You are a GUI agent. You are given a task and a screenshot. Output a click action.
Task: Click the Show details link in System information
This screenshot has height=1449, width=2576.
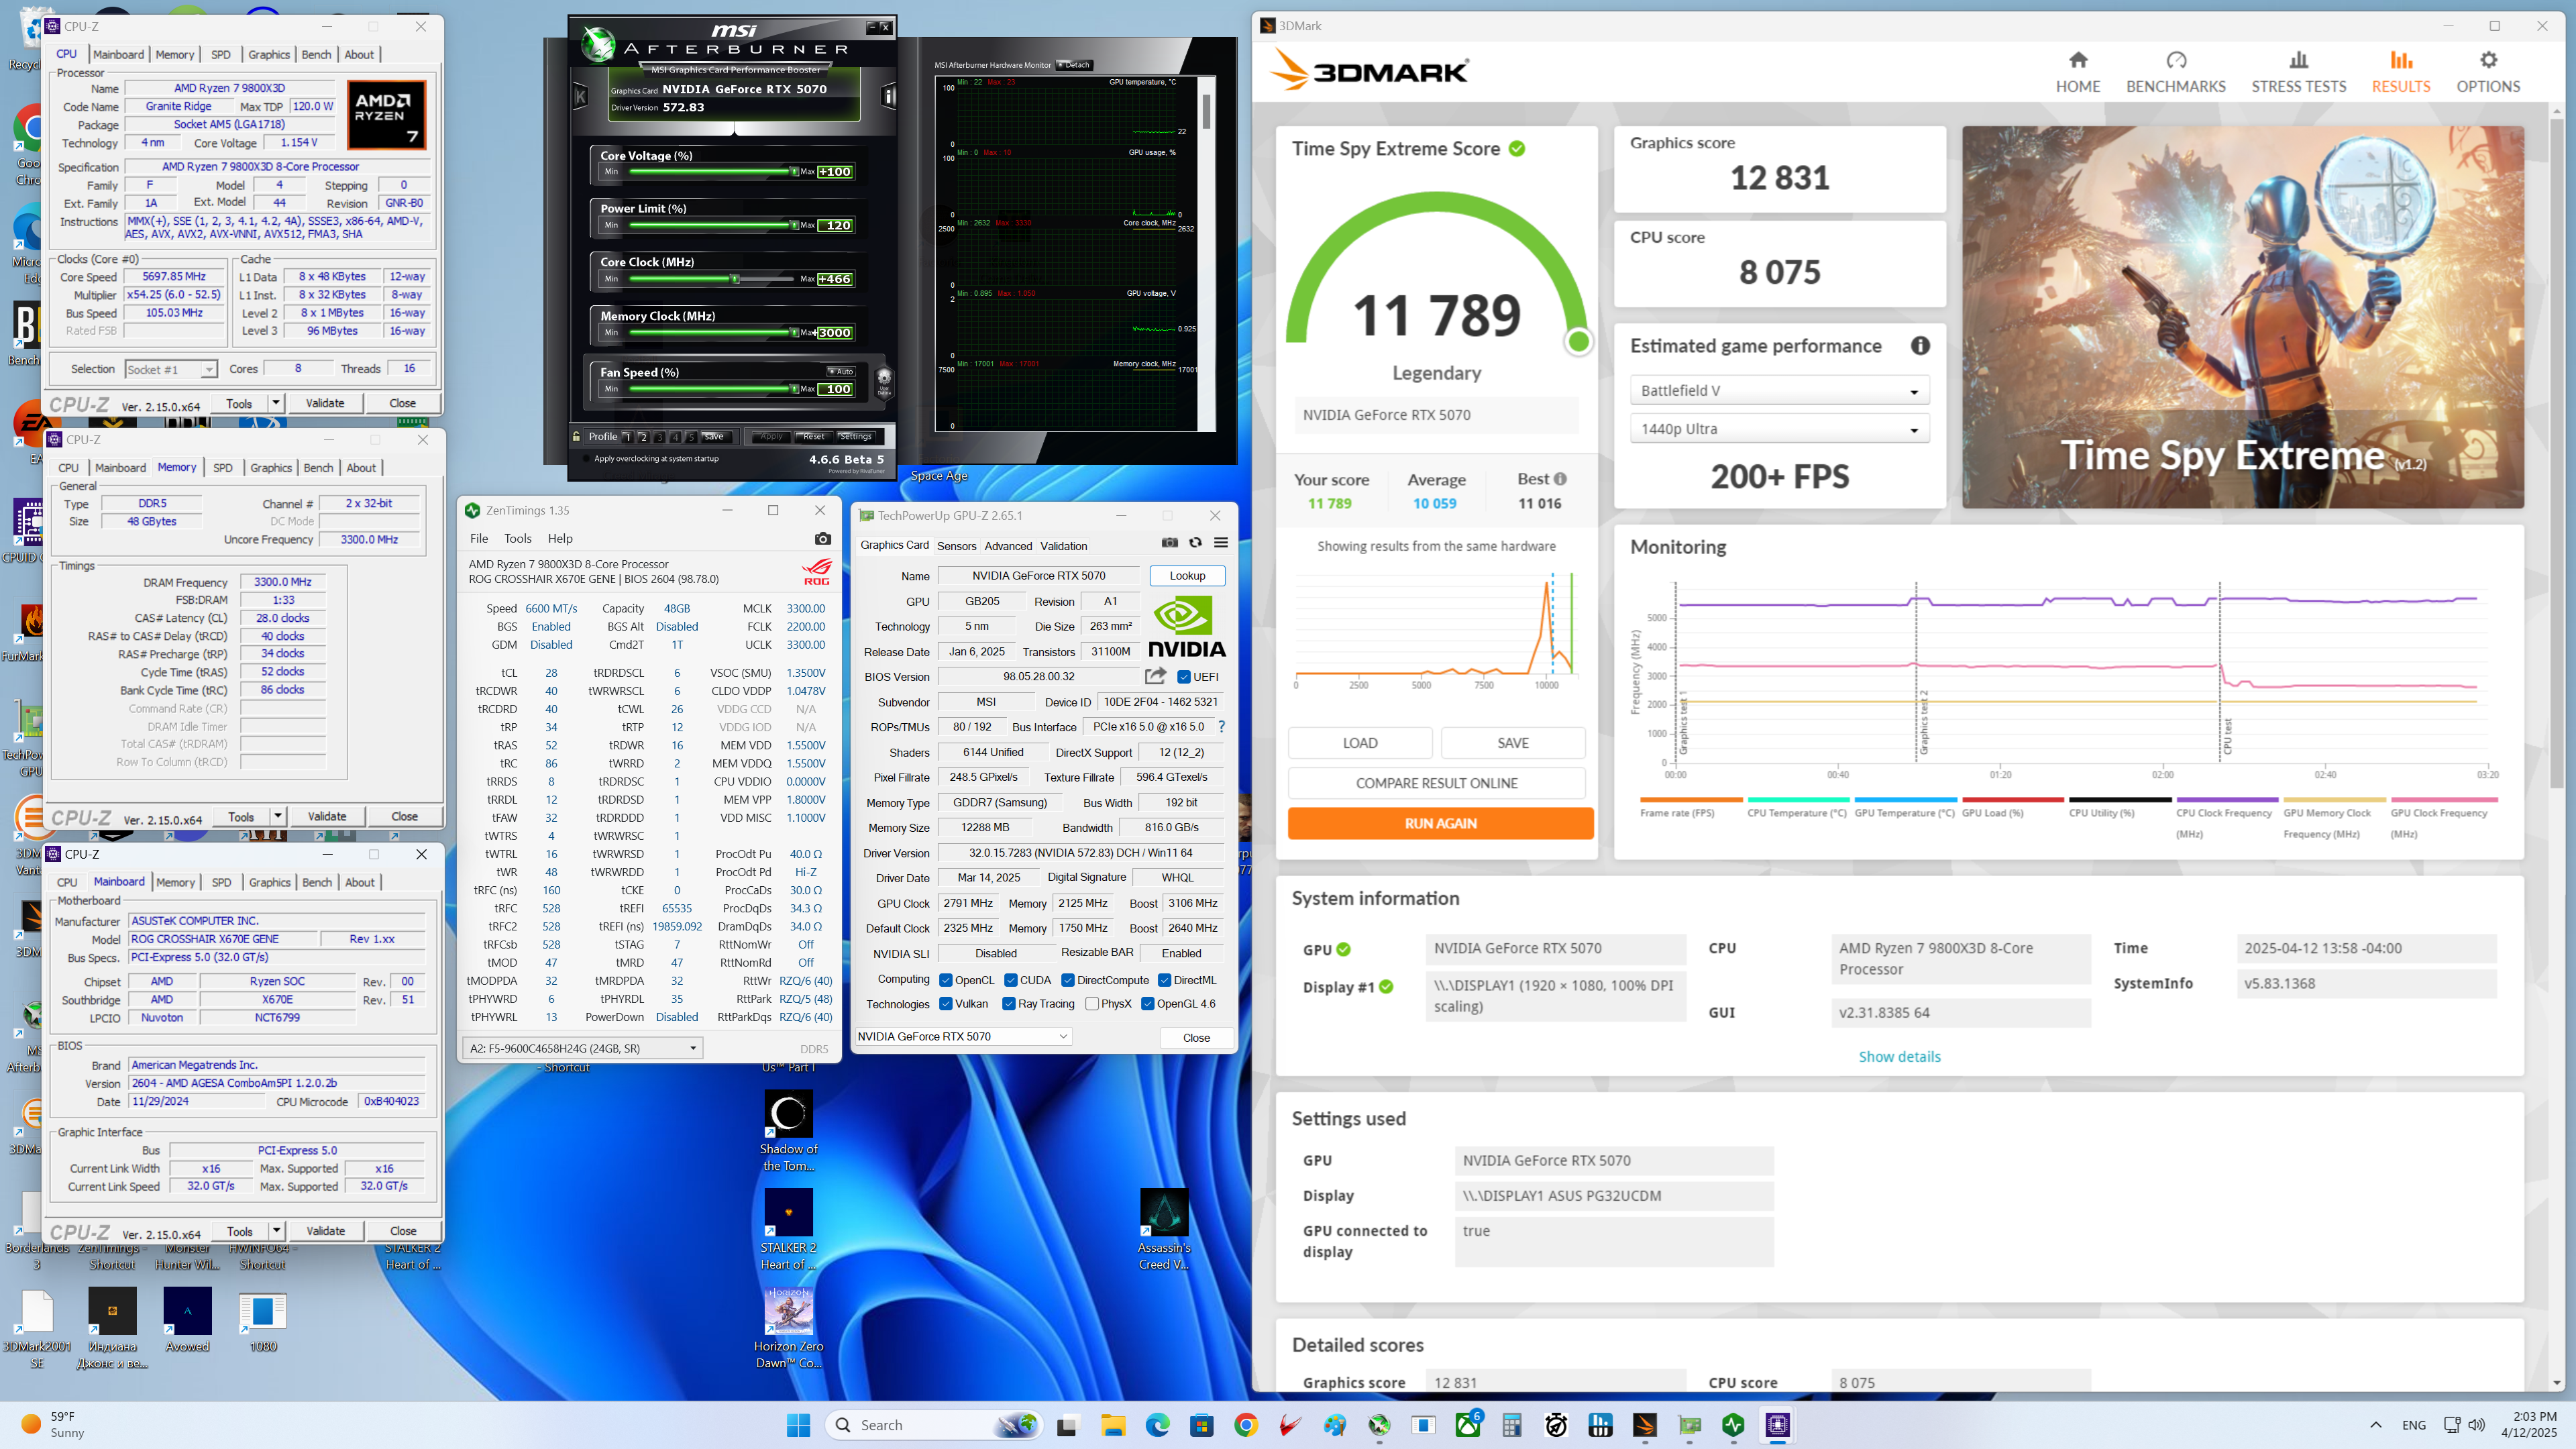tap(1899, 1056)
